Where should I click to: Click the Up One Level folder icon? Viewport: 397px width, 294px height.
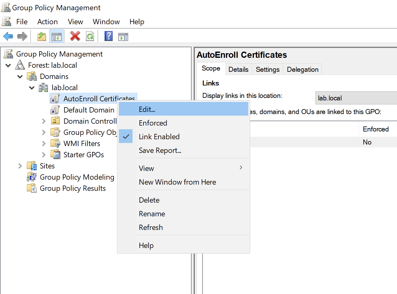click(x=42, y=36)
